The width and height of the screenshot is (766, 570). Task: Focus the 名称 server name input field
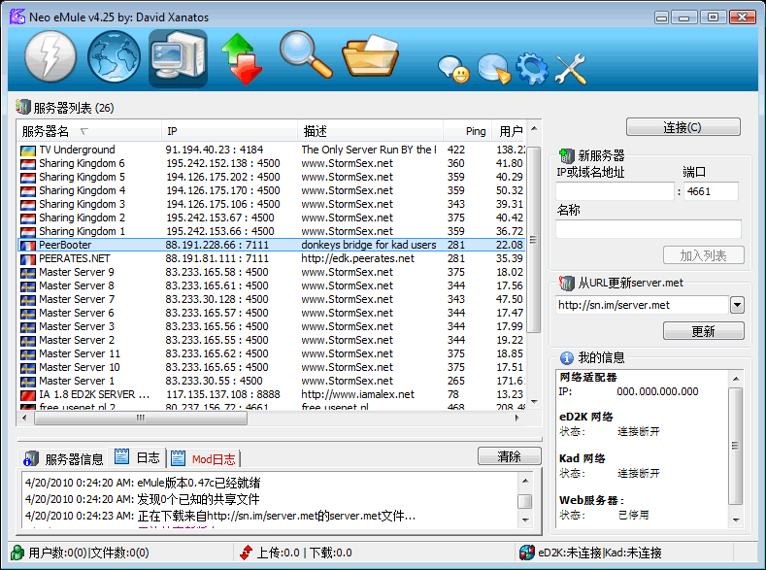pyautogui.click(x=649, y=229)
